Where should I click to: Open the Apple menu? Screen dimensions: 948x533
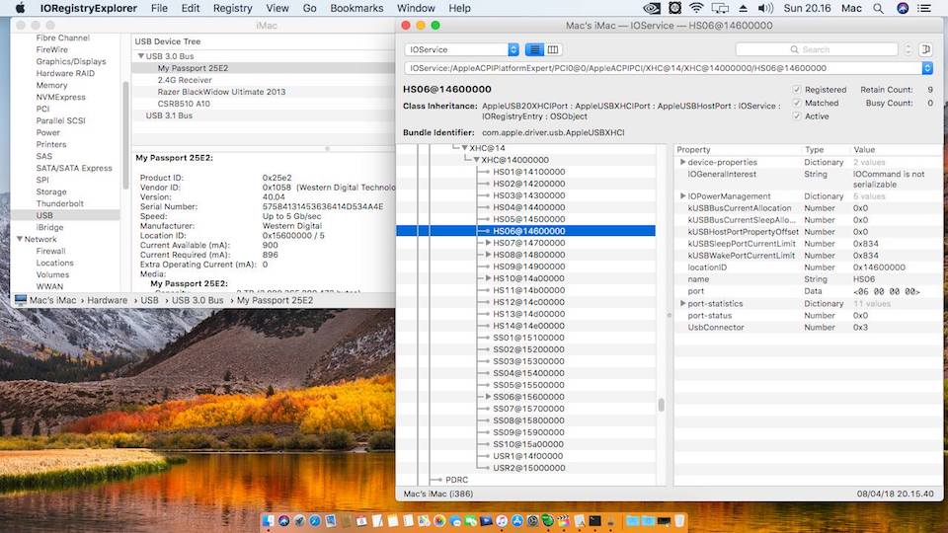point(20,8)
